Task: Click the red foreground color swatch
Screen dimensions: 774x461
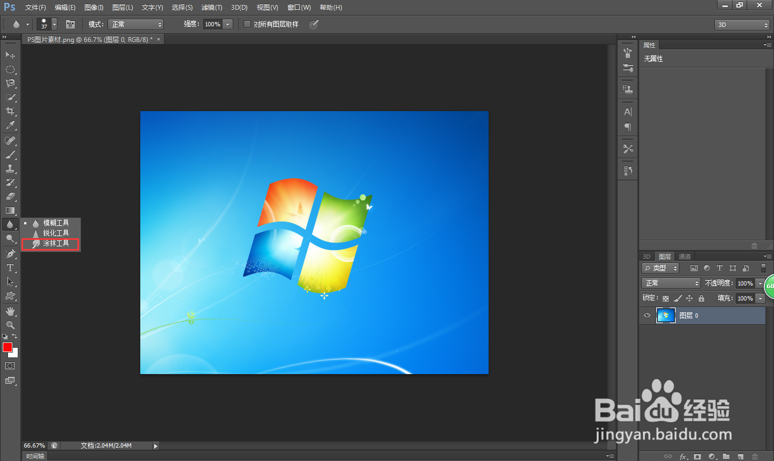Action: coord(7,347)
